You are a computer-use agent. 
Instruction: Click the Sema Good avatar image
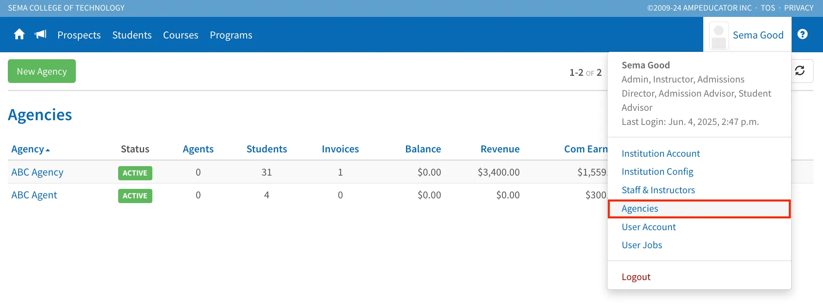[719, 36]
